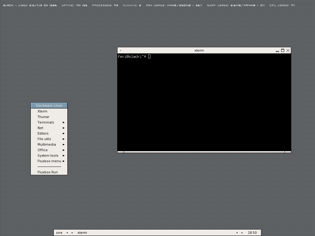Image resolution: width=315 pixels, height=236 pixels.
Task: Launch Xterm from the Slackware menu
Action: tap(49, 111)
